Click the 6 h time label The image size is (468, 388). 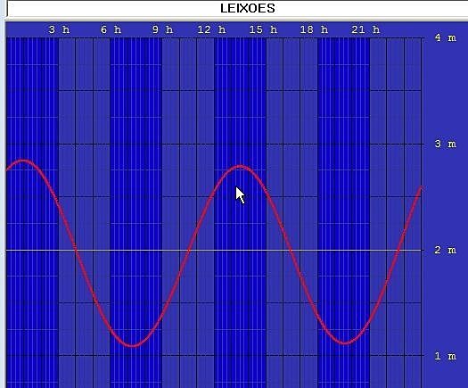point(111,29)
